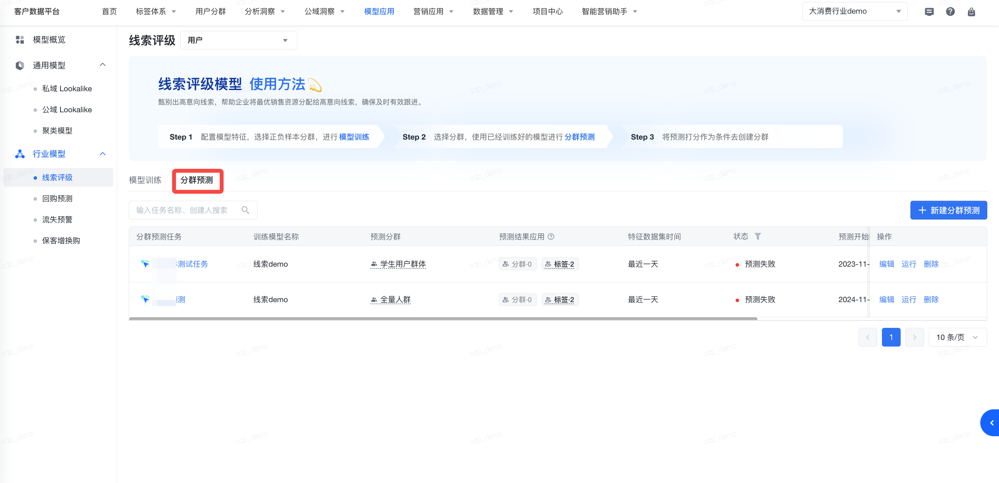Click 删除 for 全量人群 row
This screenshot has height=483, width=999.
coord(931,299)
